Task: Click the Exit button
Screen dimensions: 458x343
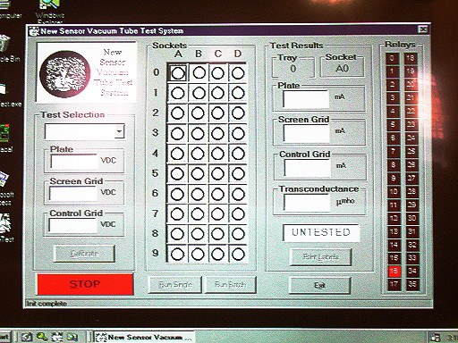Action: [319, 286]
